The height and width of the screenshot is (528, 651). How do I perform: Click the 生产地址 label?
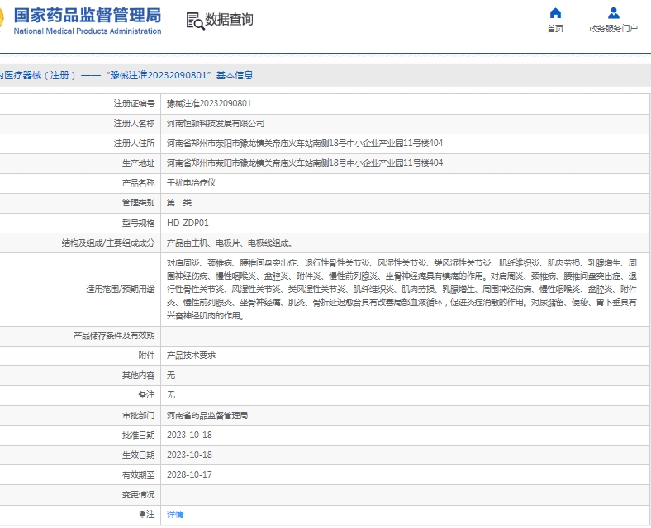pos(138,163)
